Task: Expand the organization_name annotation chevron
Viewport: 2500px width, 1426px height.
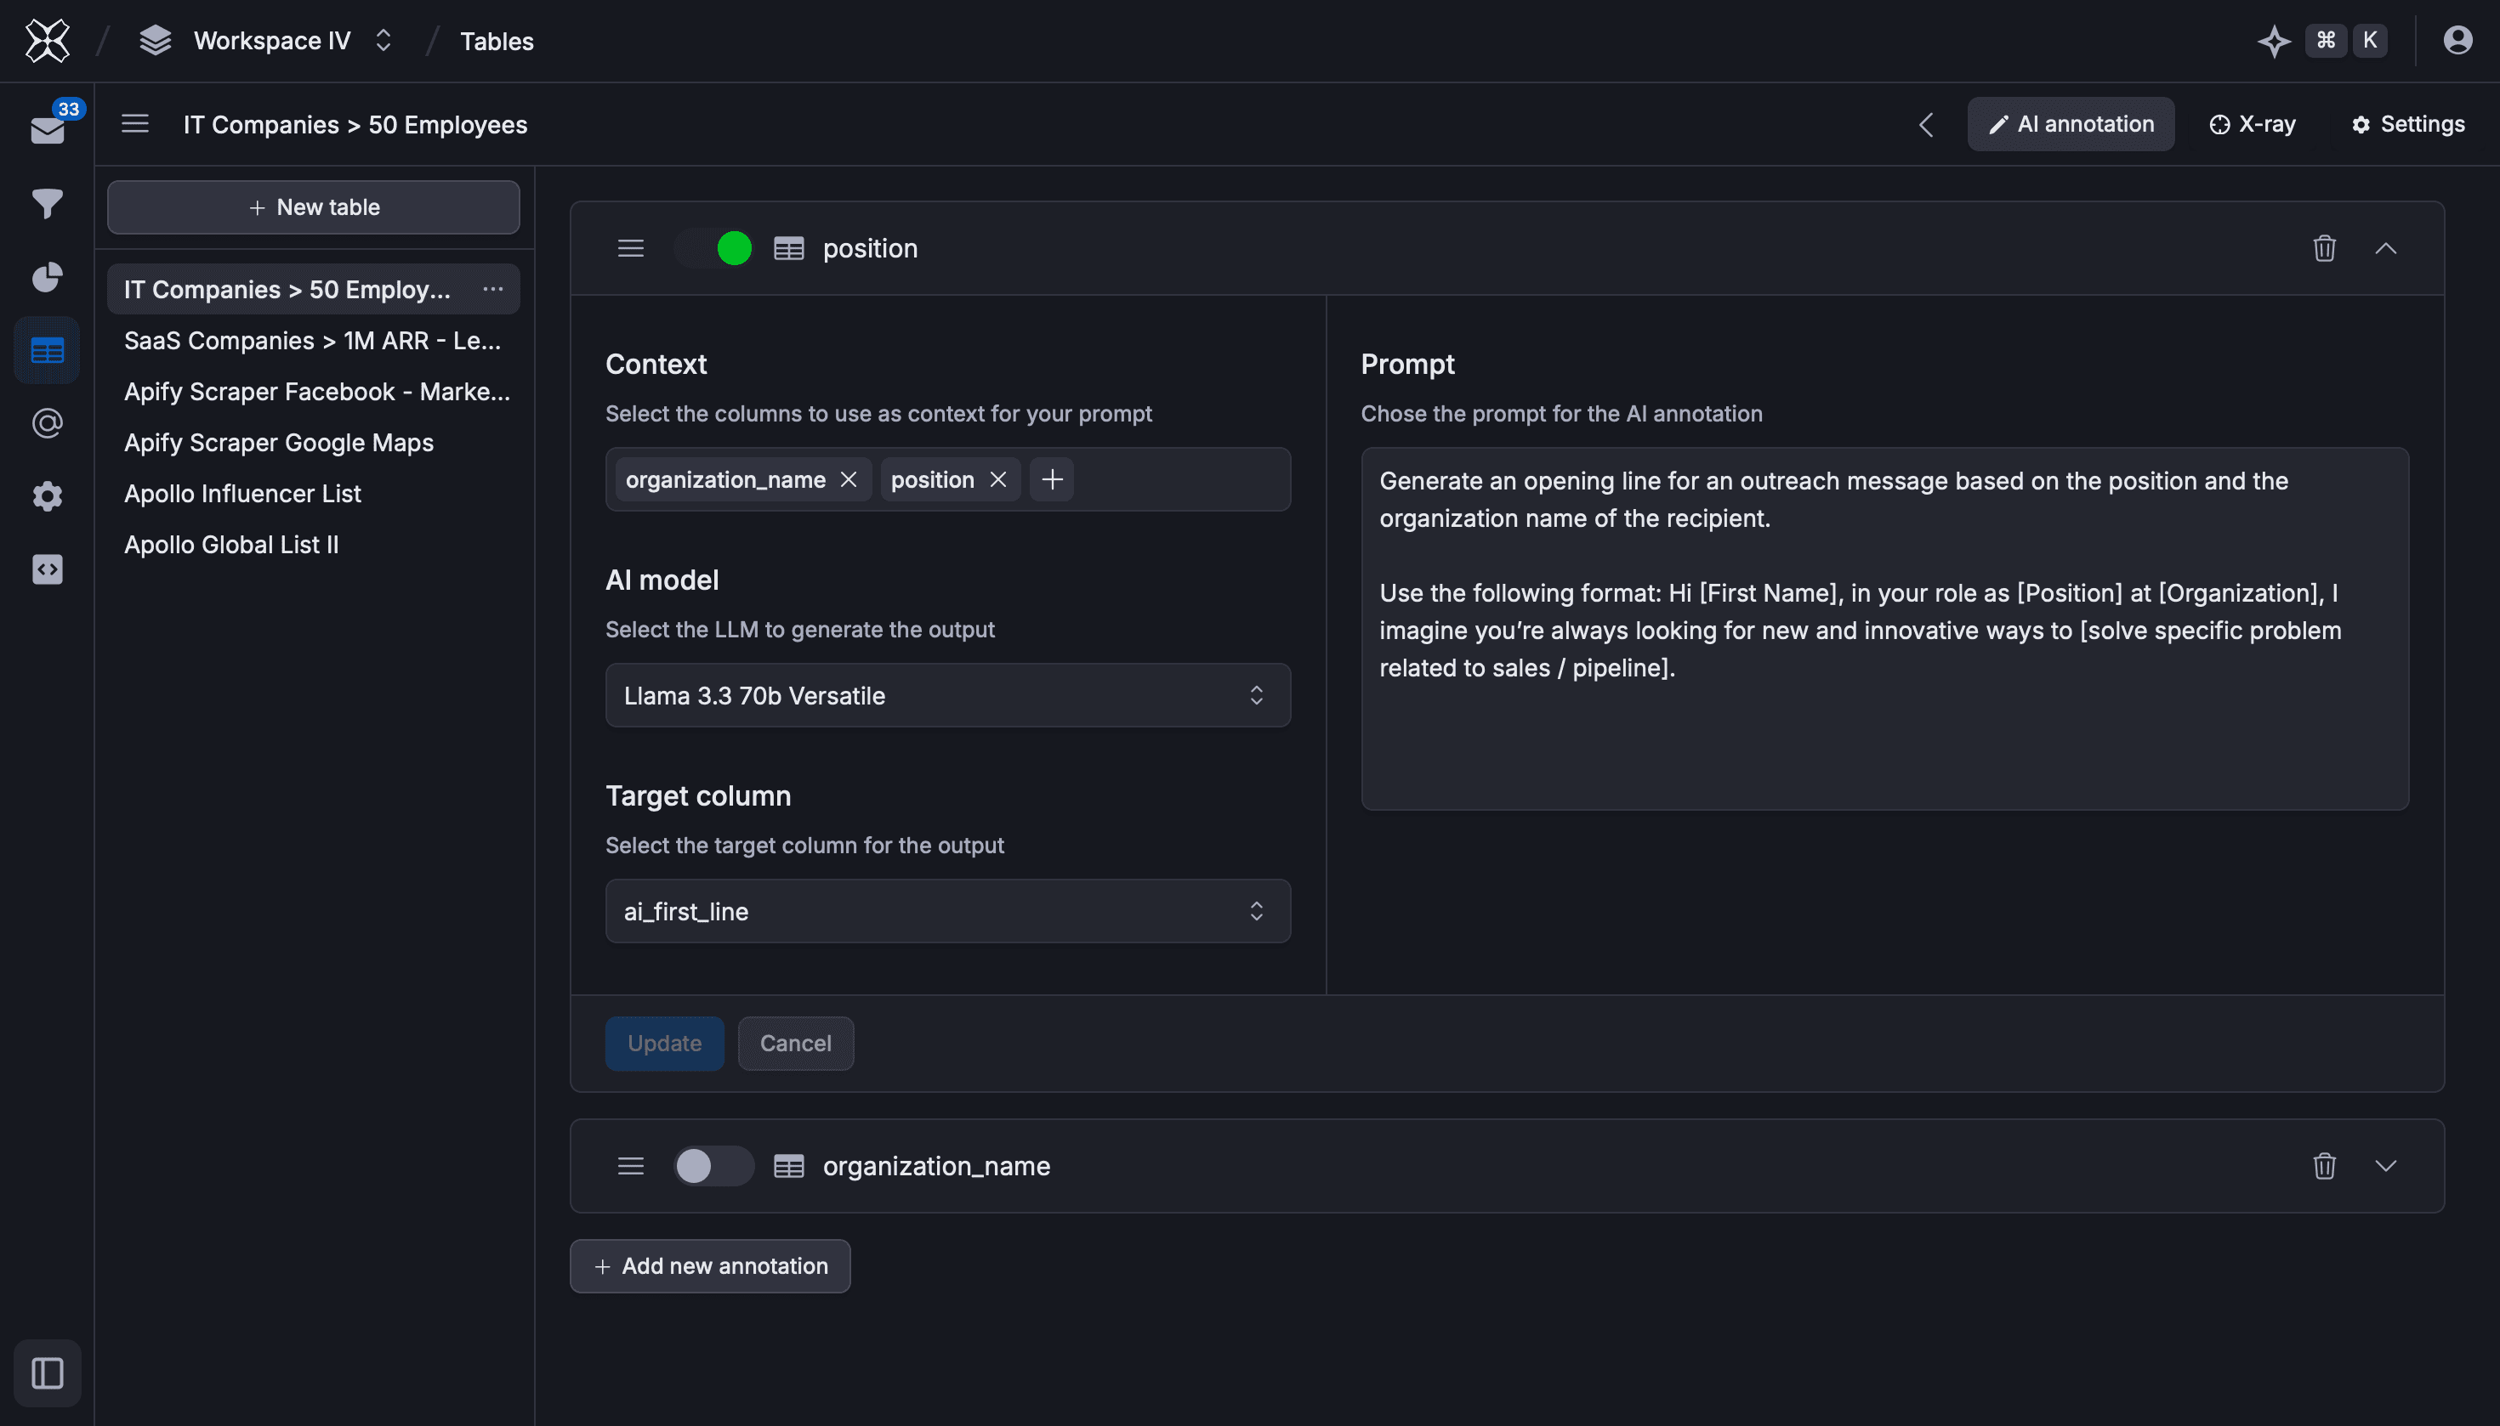Action: [x=2385, y=1165]
